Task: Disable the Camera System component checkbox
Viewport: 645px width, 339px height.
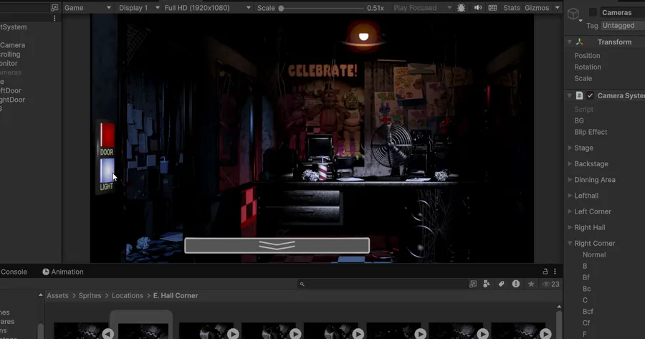Action: (x=591, y=95)
